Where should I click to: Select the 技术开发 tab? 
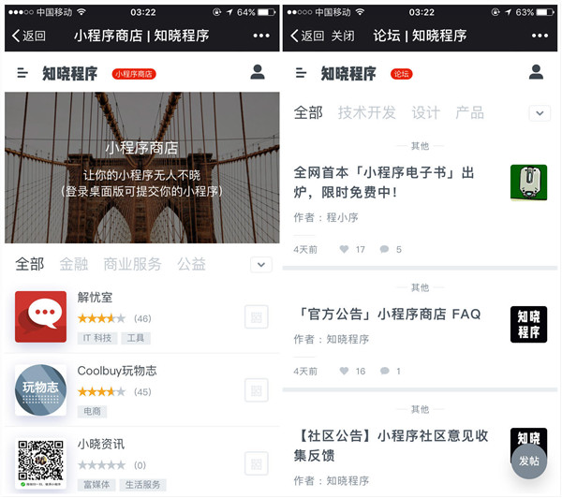[366, 112]
